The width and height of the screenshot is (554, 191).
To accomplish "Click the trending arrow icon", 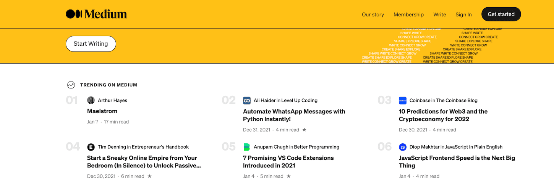I will (71, 85).
